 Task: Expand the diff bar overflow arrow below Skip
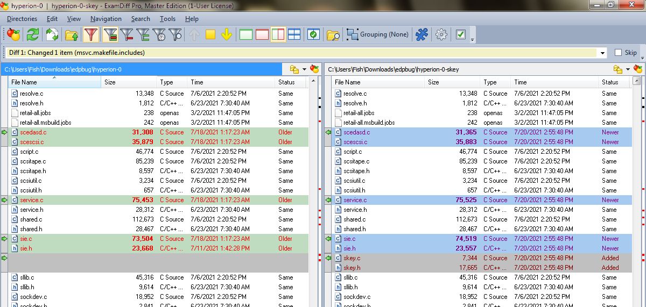point(642,58)
